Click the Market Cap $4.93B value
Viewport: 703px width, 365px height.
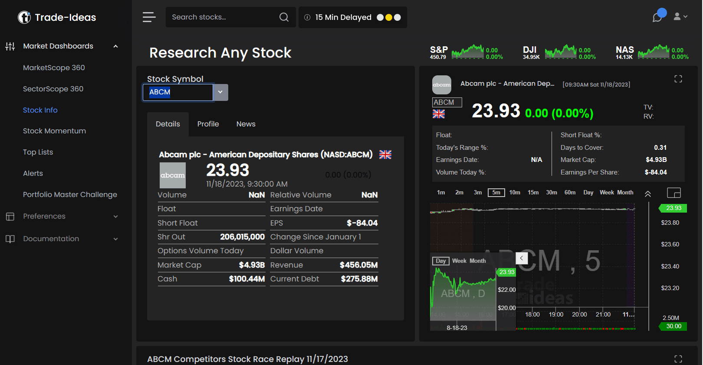click(x=252, y=265)
